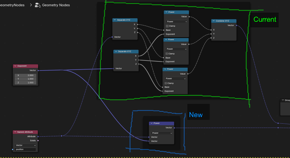
Task: Click the name input socket beside position field
Action: [x=13, y=149]
